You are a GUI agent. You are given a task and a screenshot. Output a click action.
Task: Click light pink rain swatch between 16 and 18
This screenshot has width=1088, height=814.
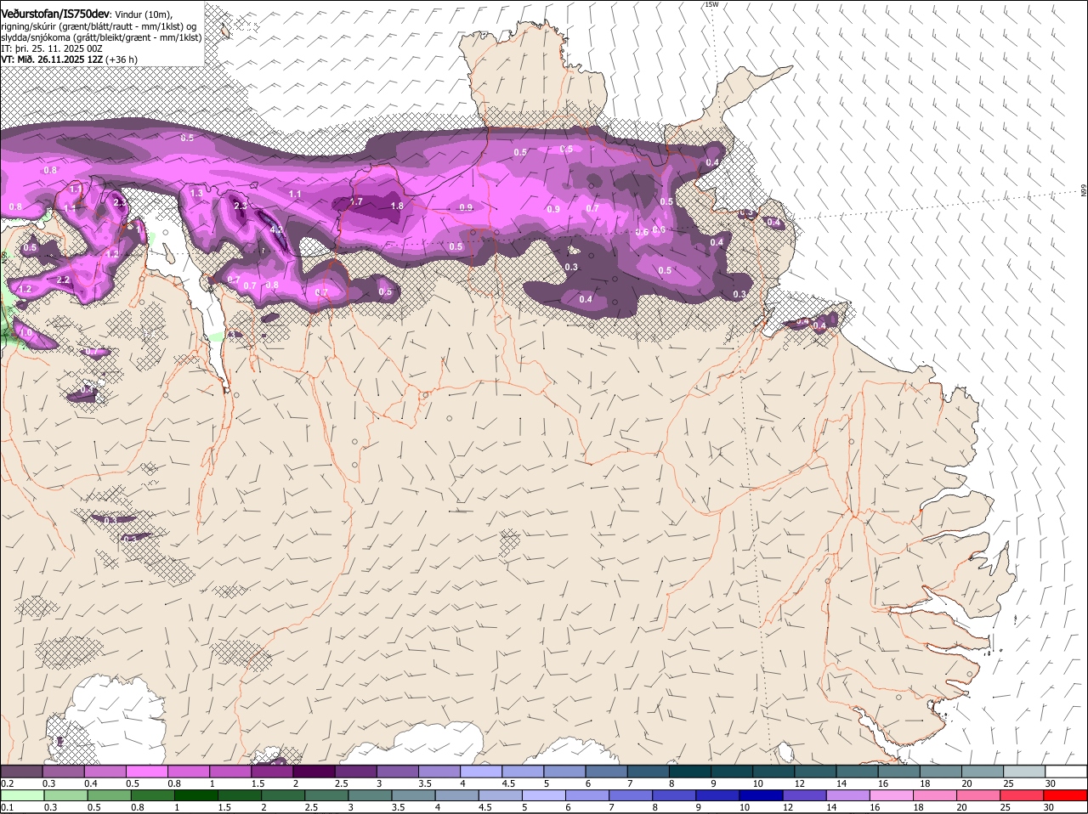pos(892,795)
